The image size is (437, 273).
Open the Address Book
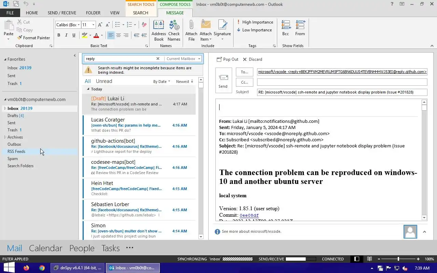click(159, 30)
